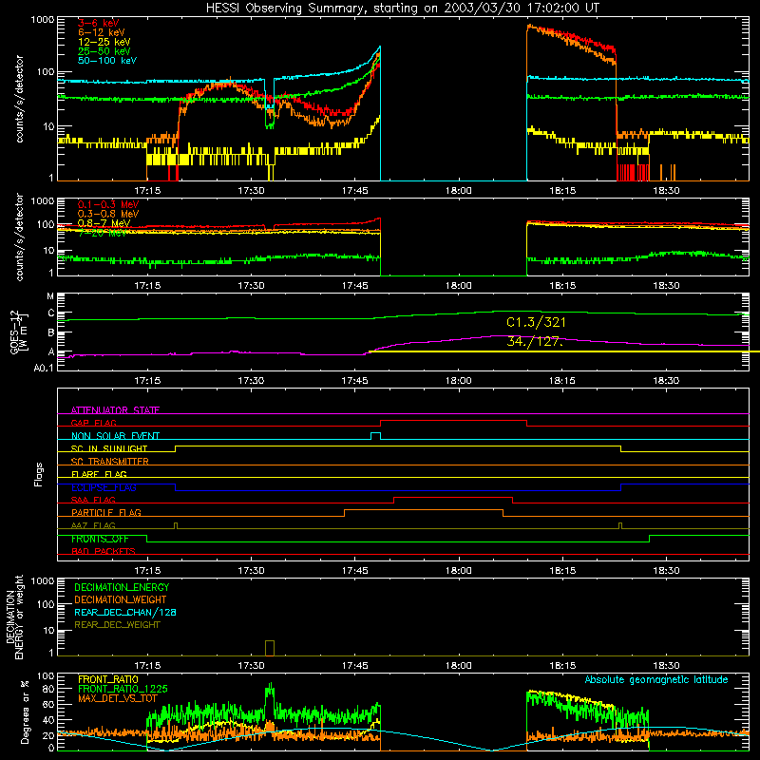Select the SAA_FLAG label

pyautogui.click(x=93, y=500)
